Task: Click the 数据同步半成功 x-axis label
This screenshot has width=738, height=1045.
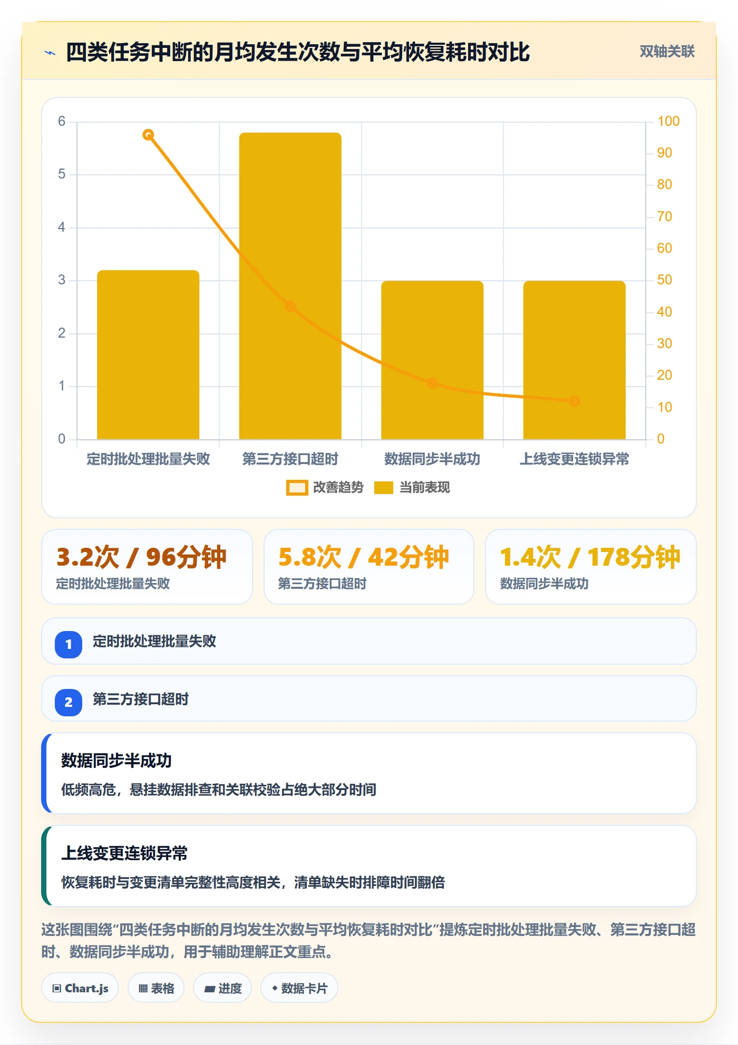Action: click(432, 459)
